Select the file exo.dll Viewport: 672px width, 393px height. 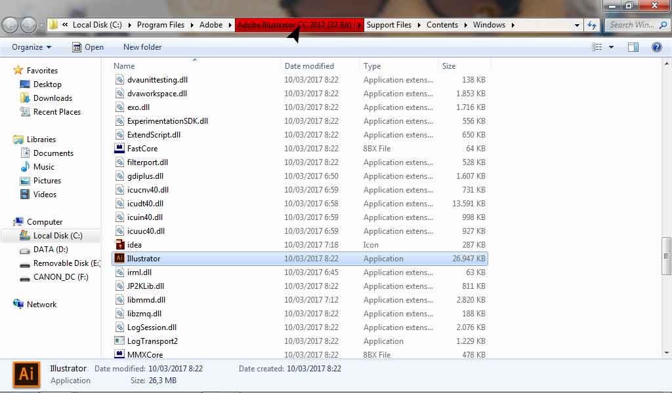[138, 107]
